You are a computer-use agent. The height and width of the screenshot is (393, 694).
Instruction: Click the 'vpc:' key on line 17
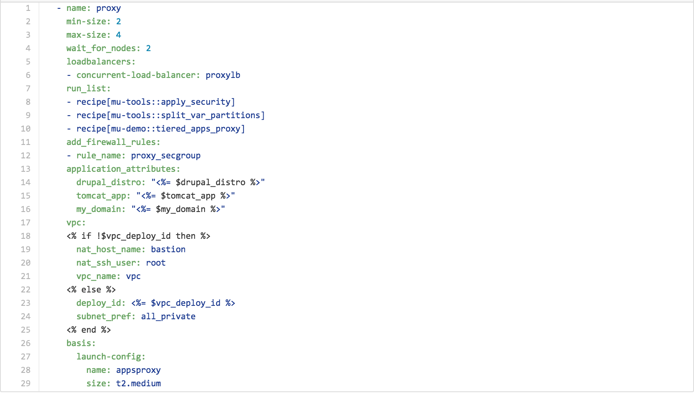point(76,222)
